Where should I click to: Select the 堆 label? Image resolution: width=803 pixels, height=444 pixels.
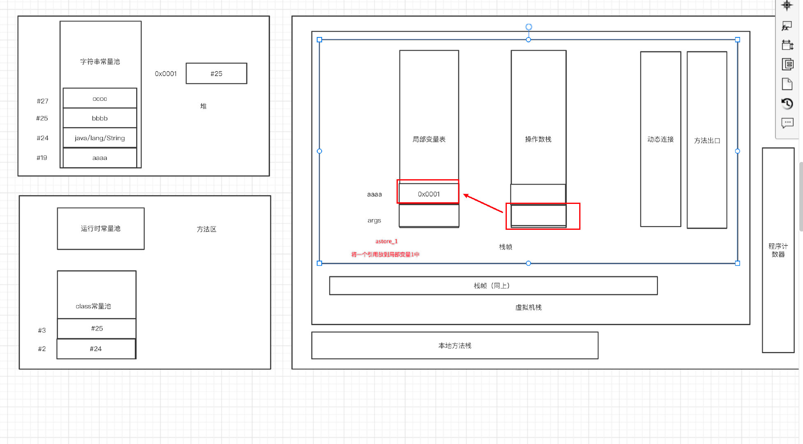pyautogui.click(x=203, y=106)
